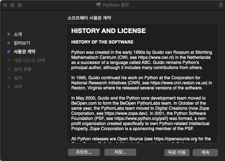Click the 대상 디스크 선택 step
Image resolution: width=225 pixels, height=161 pixels.
29,60
